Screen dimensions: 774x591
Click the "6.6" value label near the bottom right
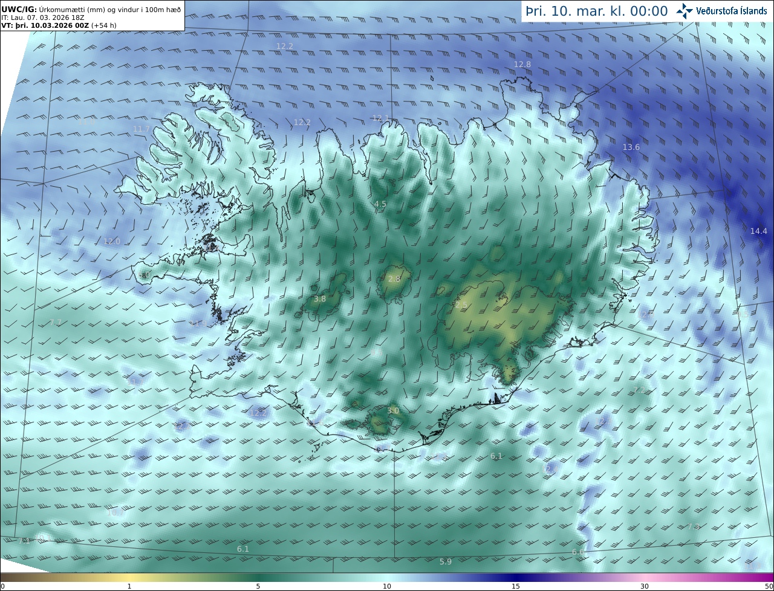578,552
